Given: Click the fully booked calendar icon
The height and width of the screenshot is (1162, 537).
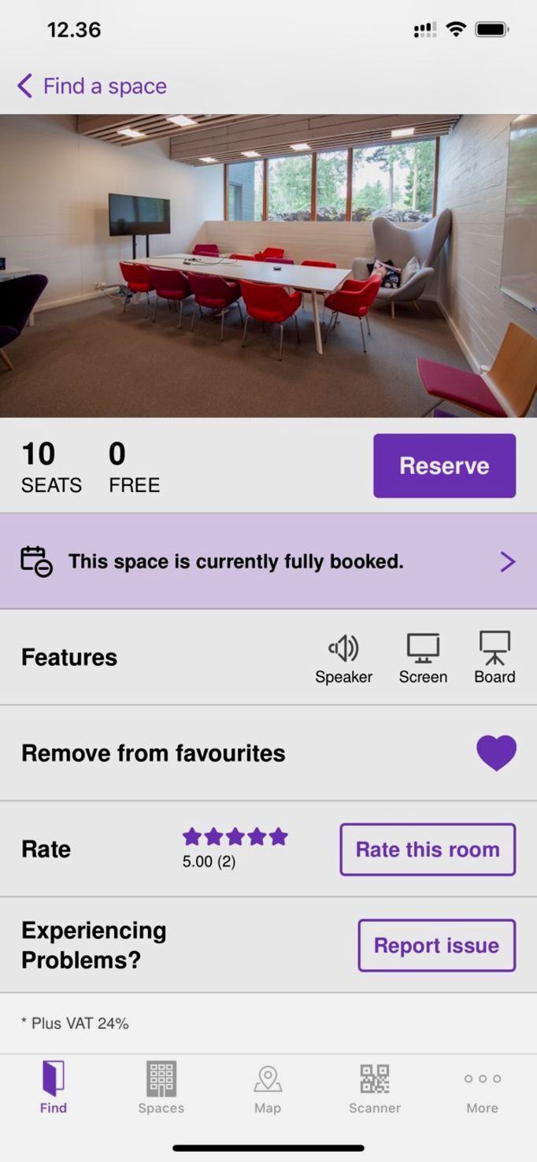Looking at the screenshot, I should [x=36, y=561].
